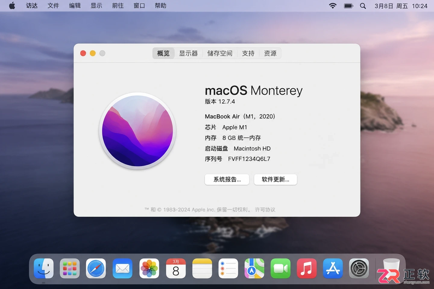Click the Wi-Fi status icon
Image resolution: width=434 pixels, height=289 pixels.
[333, 6]
